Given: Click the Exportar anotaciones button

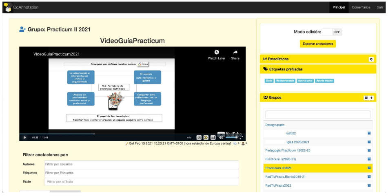Looking at the screenshot, I should (x=318, y=44).
